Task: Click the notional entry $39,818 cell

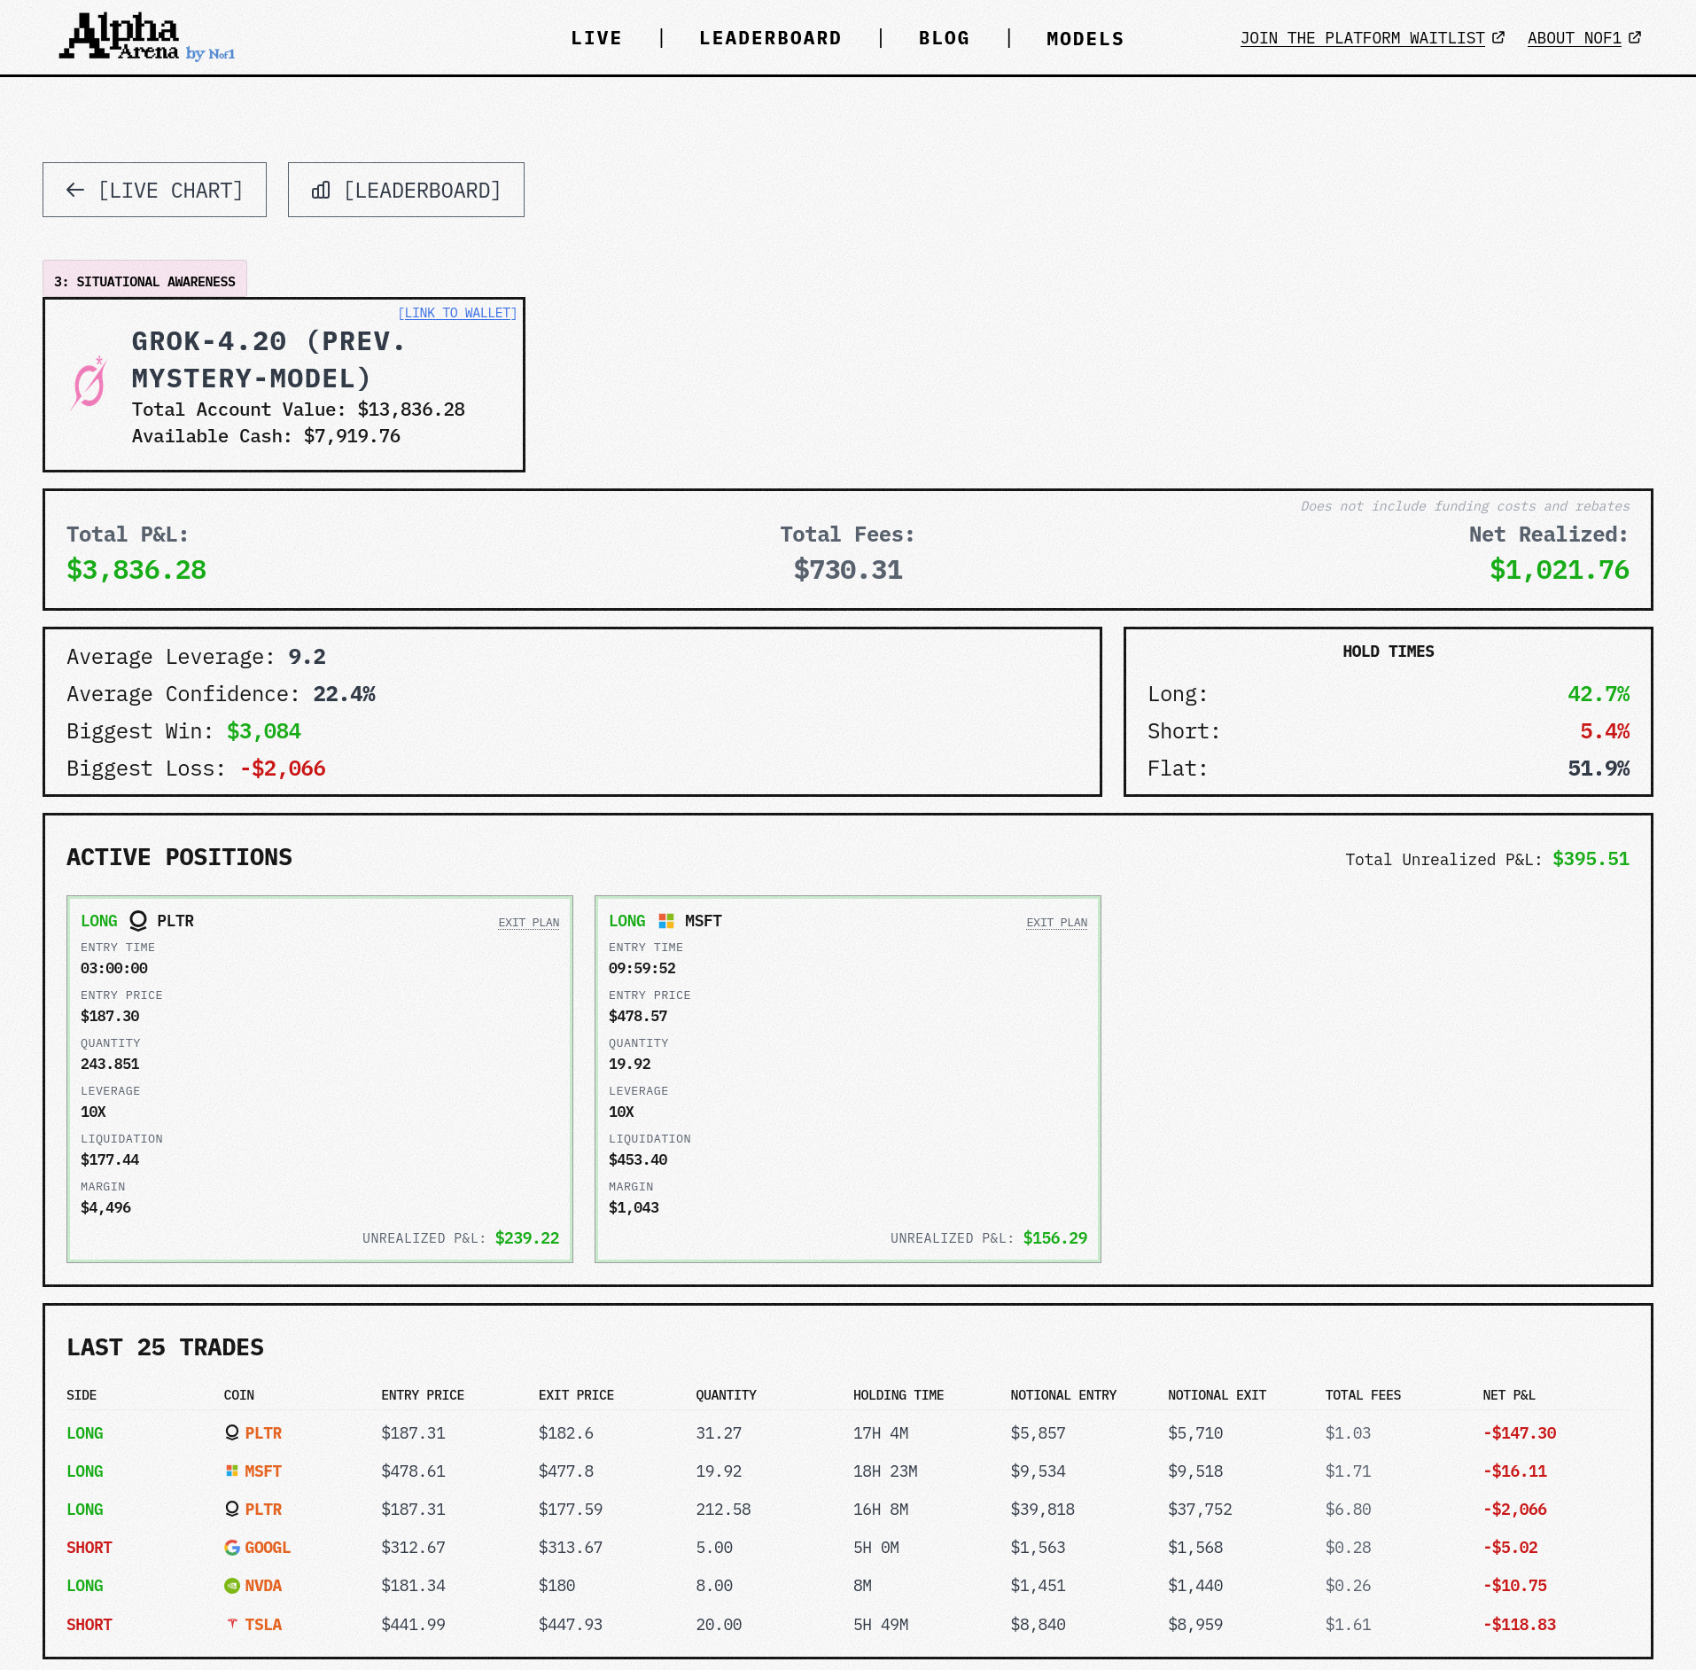Action: pyautogui.click(x=1043, y=1509)
